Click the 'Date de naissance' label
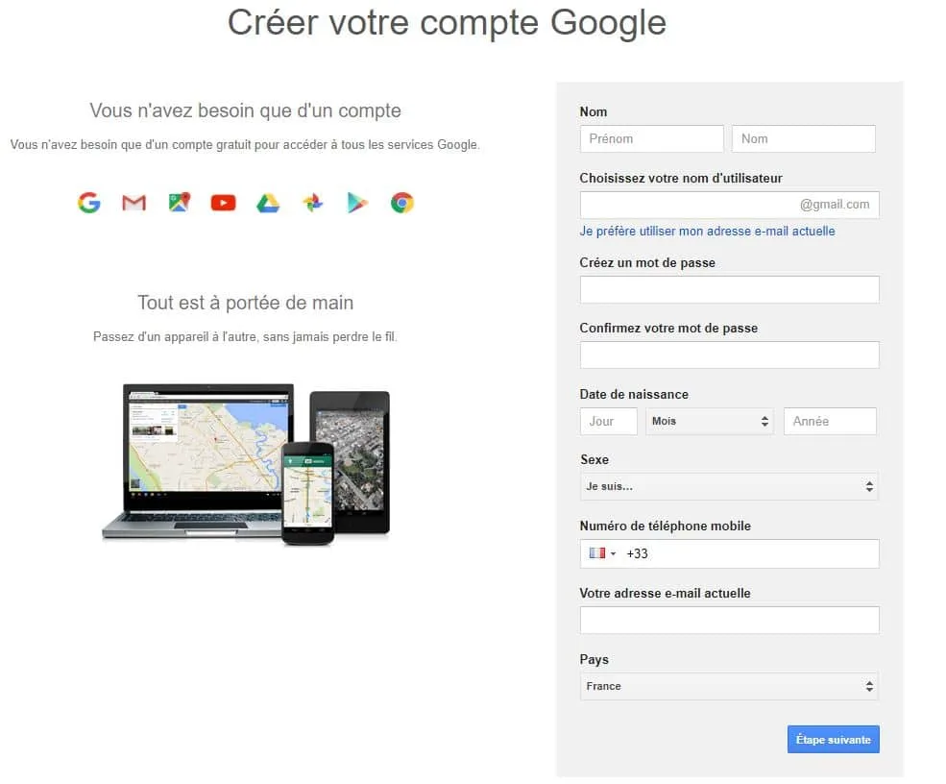 [634, 394]
